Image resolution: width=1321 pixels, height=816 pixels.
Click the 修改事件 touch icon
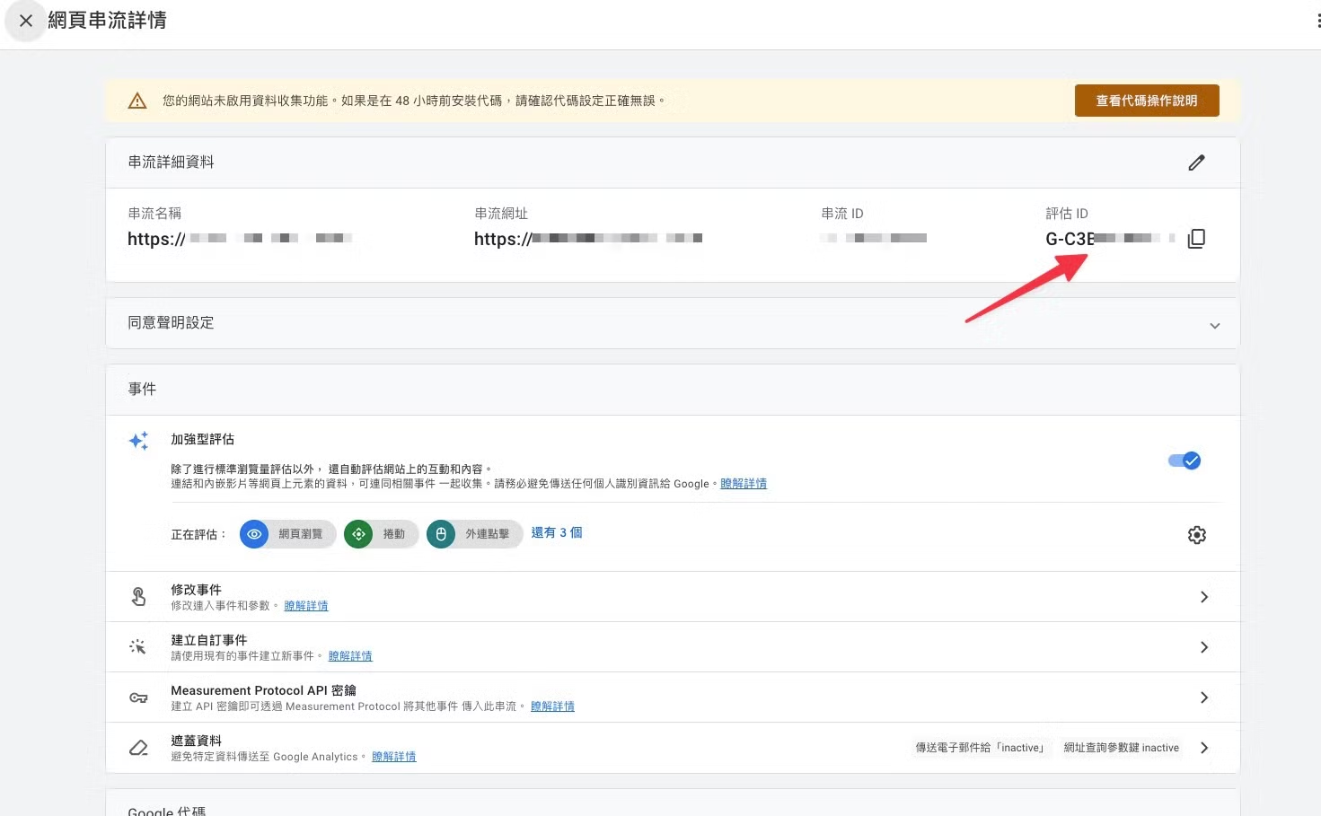pos(138,597)
